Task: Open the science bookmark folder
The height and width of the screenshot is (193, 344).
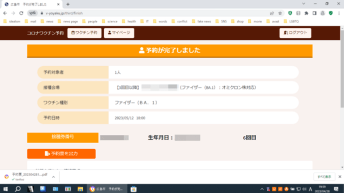Action: coord(110,21)
